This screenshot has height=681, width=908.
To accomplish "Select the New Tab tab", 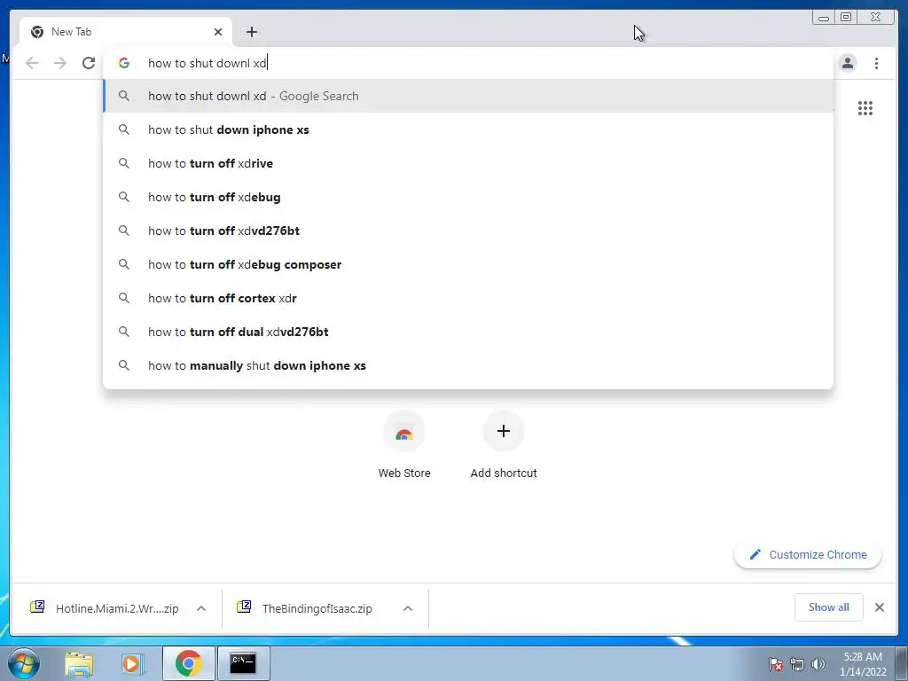I will (126, 32).
